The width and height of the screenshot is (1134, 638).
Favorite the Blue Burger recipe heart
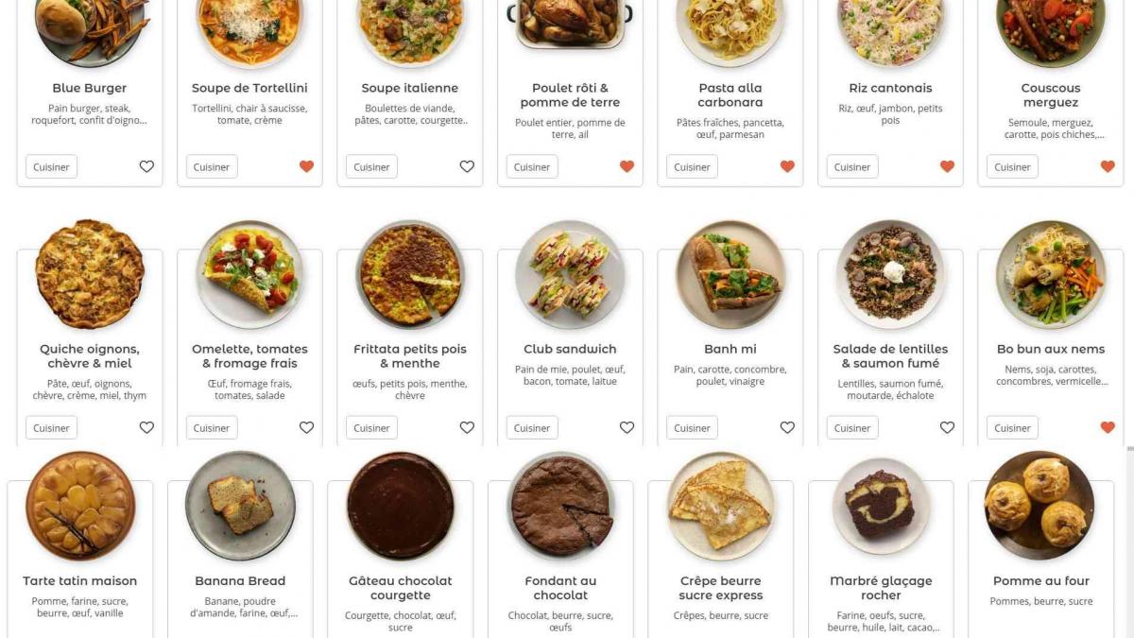click(146, 166)
